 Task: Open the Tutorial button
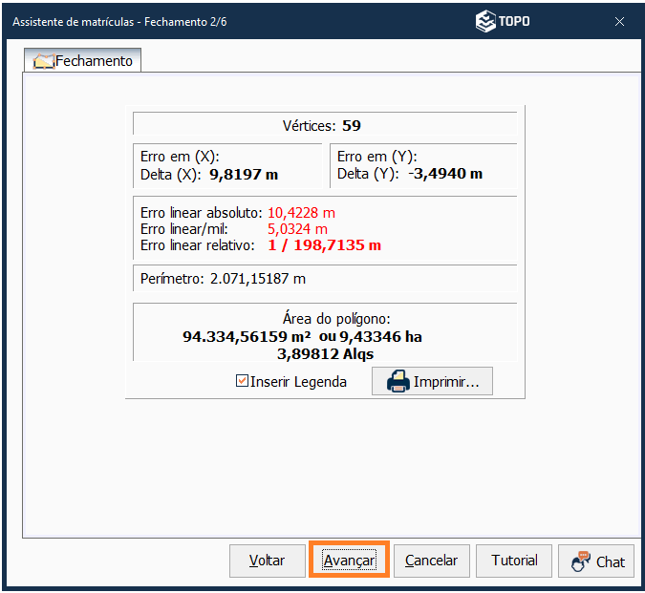(x=514, y=561)
